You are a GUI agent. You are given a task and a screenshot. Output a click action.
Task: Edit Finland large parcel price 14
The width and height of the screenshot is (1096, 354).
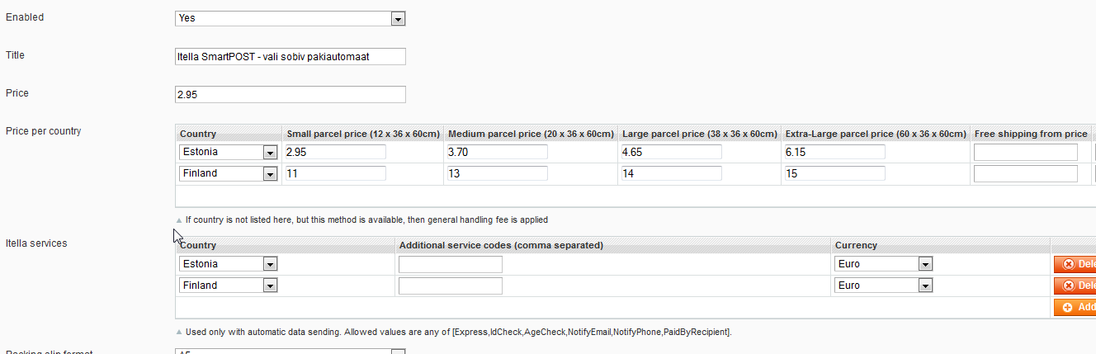pos(671,173)
